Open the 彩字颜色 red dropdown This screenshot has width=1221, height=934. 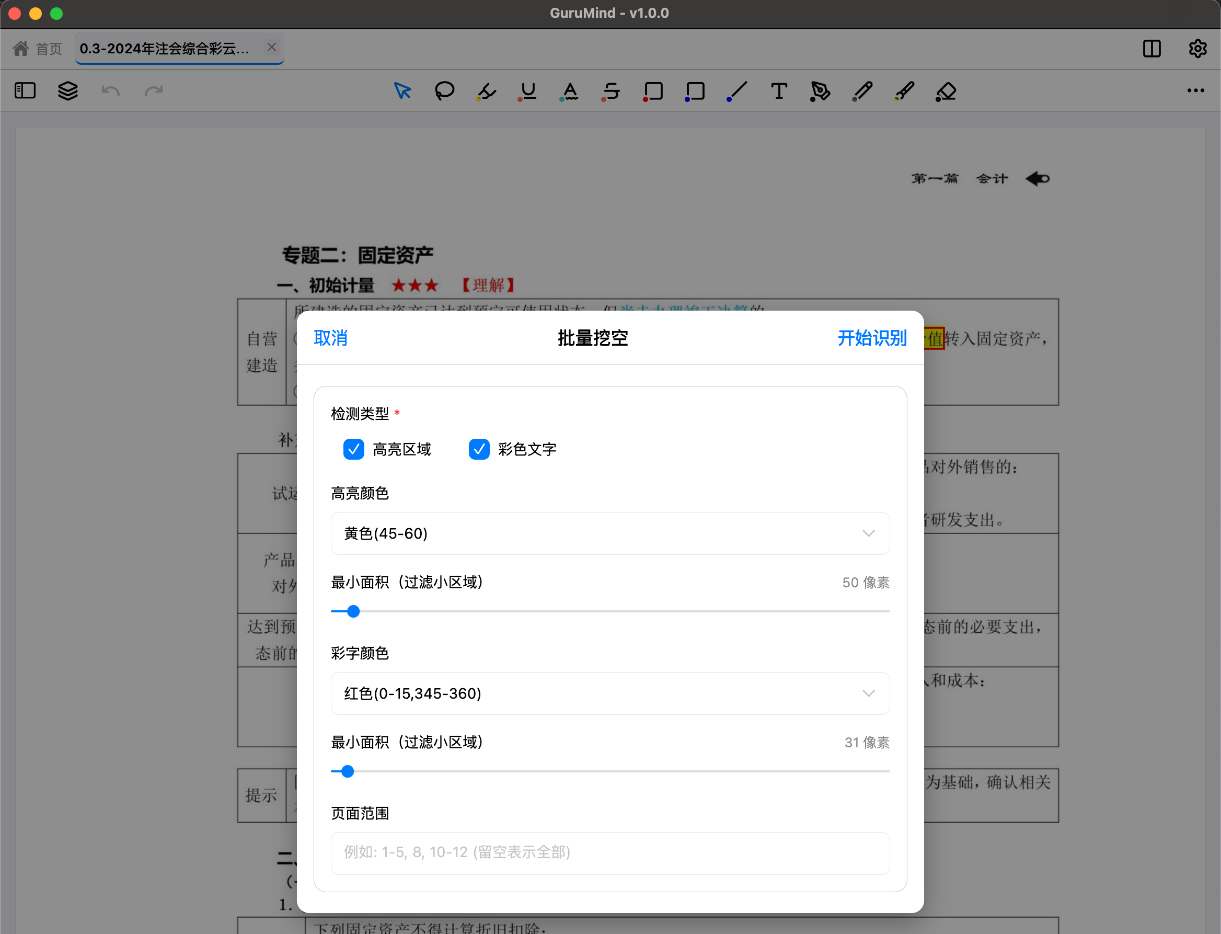610,693
